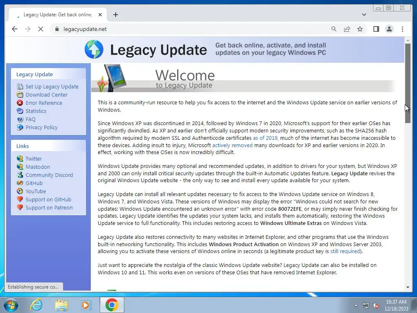Open the Support on GitHub link
Image resolution: width=417 pixels, height=313 pixels.
click(x=48, y=199)
